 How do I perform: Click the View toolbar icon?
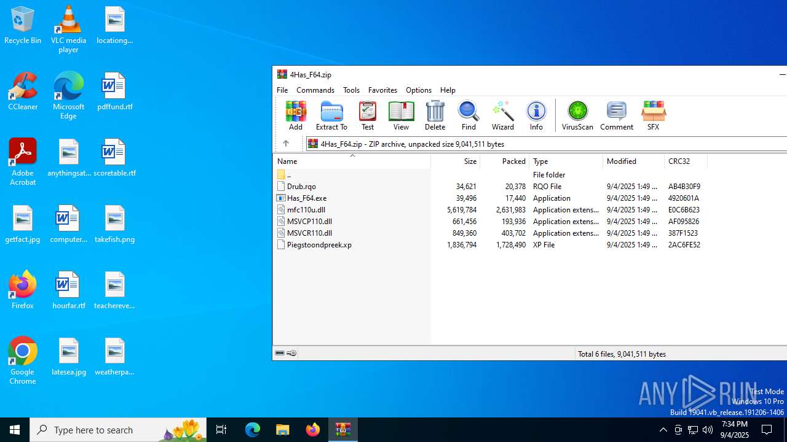pos(401,115)
